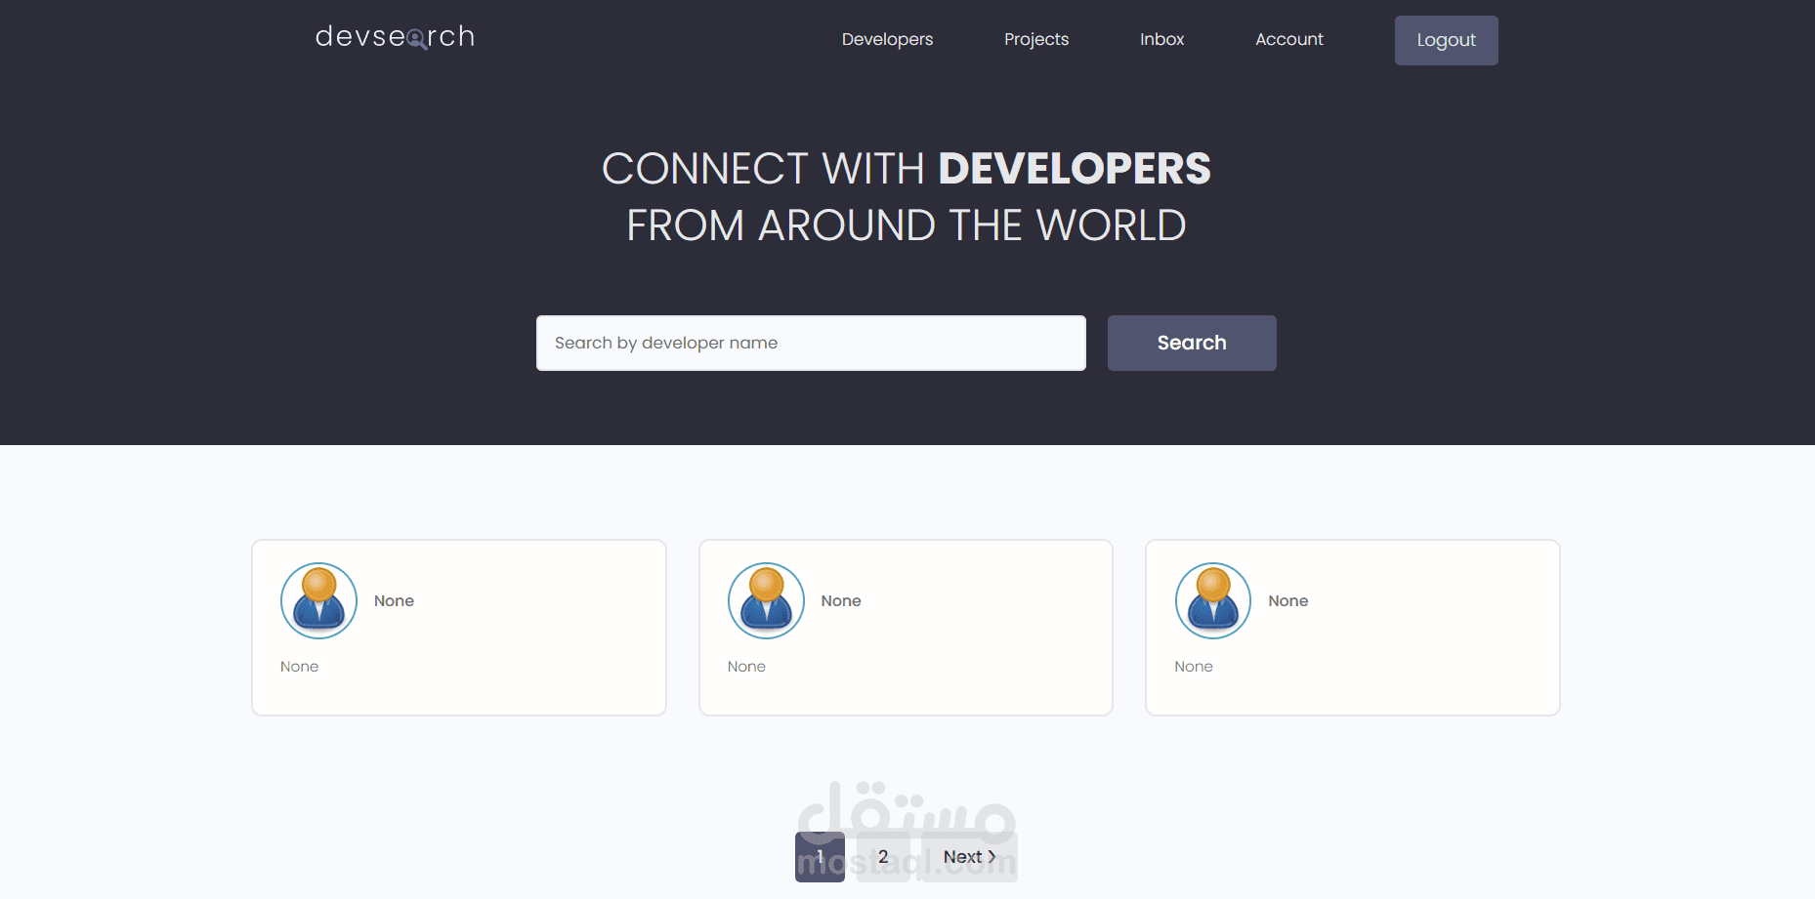Screen dimensions: 1815x899
Task: Click the bio text under the first avatar
Action: [x=299, y=667]
